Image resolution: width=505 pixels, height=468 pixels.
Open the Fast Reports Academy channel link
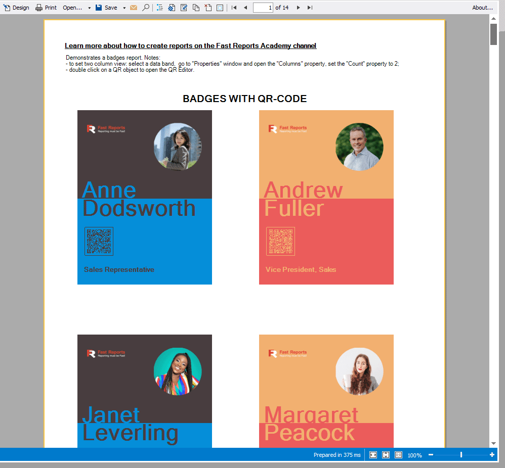click(x=190, y=45)
